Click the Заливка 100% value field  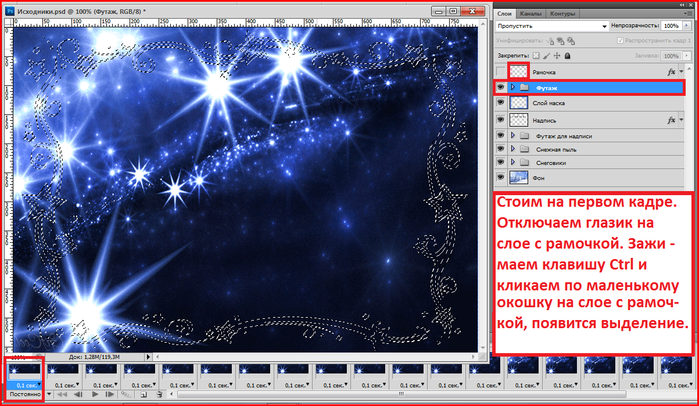[671, 56]
